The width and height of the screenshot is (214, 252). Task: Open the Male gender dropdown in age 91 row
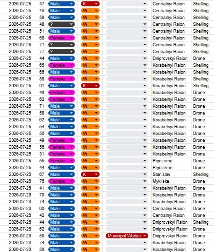61,86
